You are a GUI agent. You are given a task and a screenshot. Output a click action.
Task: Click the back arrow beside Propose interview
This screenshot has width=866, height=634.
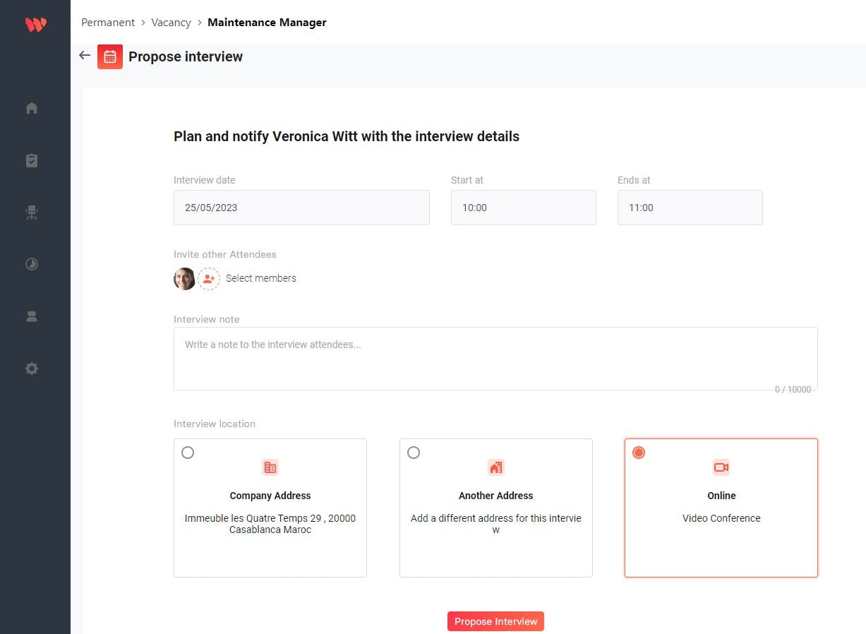(85, 56)
